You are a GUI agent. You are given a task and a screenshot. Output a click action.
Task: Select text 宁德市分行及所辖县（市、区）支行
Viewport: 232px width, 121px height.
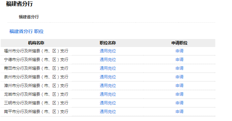point(36,60)
